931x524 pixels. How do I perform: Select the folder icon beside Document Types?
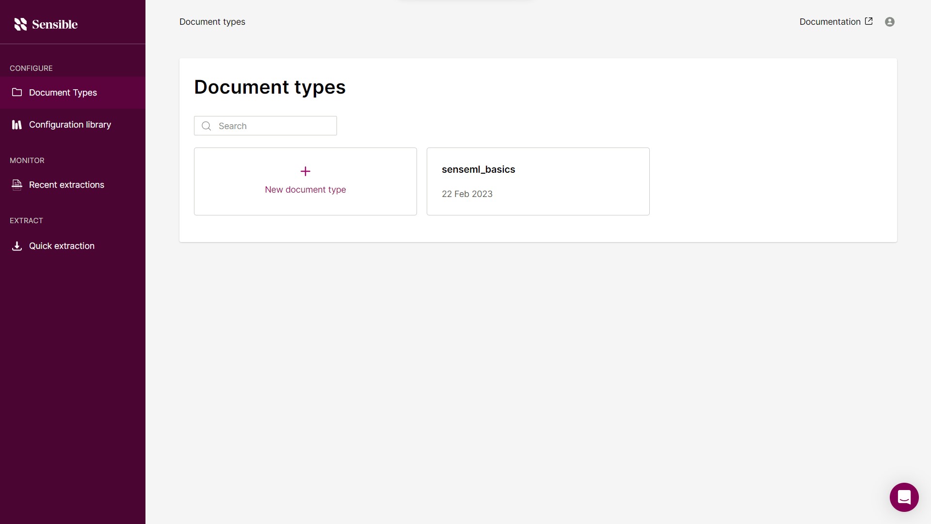(17, 92)
